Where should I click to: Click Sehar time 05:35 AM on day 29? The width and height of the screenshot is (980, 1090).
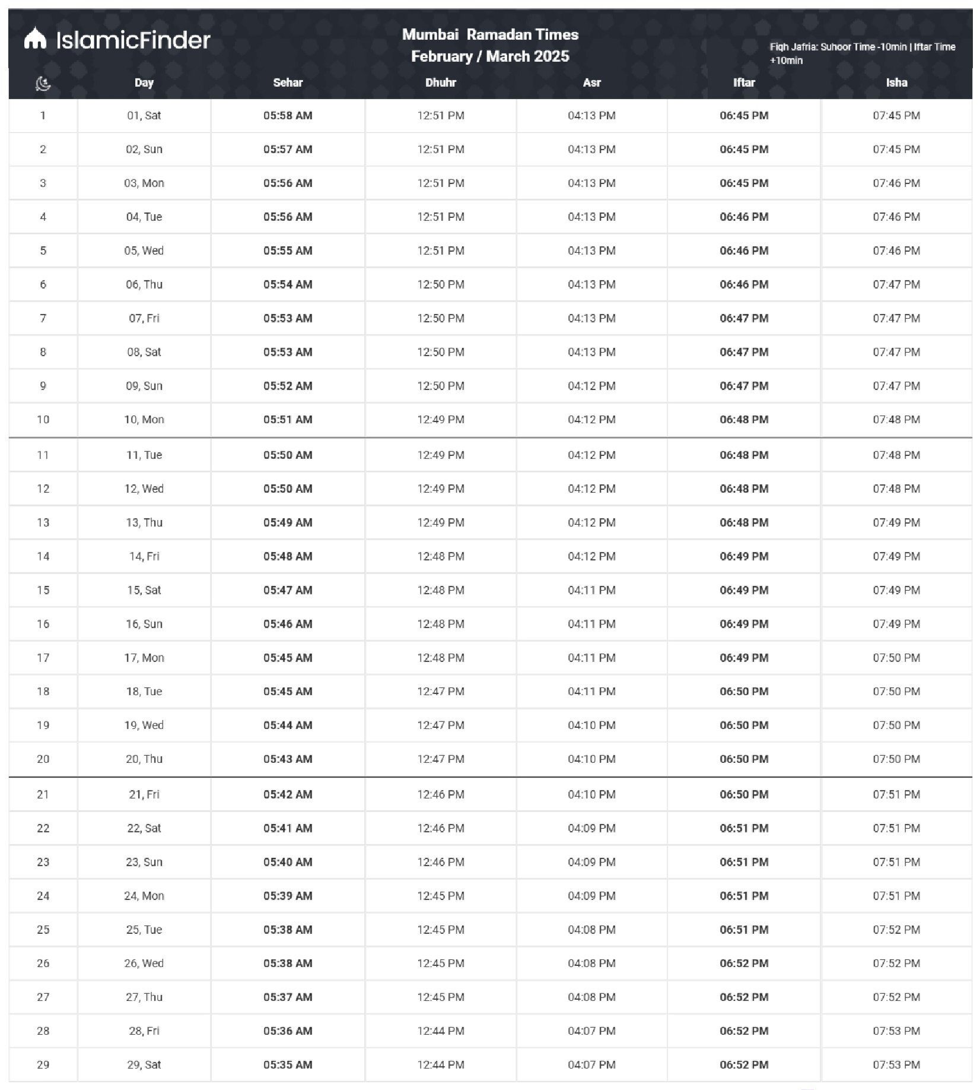click(288, 1064)
